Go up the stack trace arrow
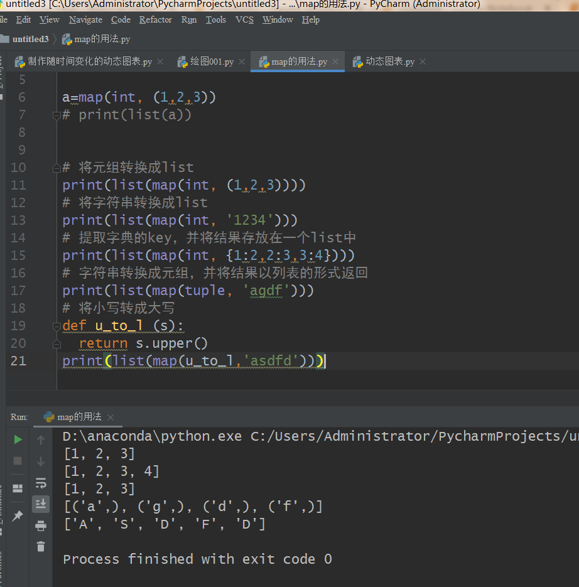Viewport: 579px width, 587px height. pos(41,440)
